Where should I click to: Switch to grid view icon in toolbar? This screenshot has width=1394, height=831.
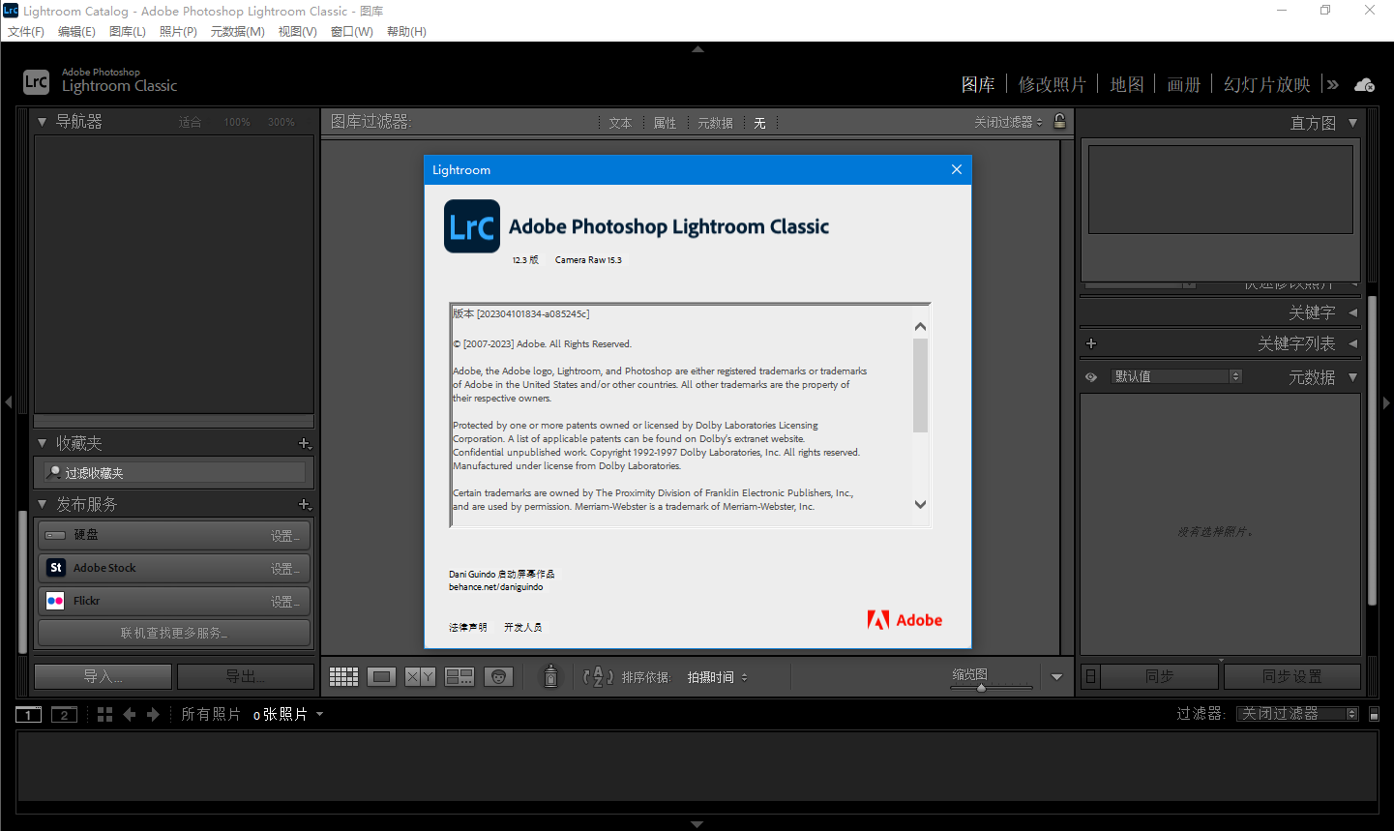pos(343,677)
